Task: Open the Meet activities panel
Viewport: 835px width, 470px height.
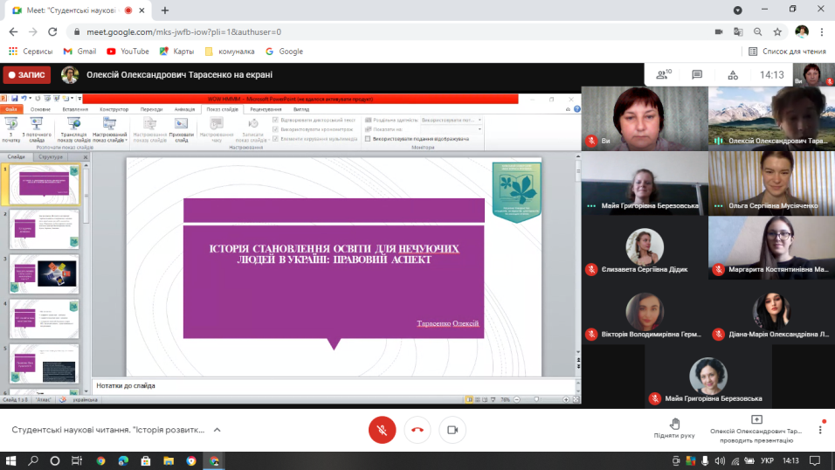Action: (732, 75)
